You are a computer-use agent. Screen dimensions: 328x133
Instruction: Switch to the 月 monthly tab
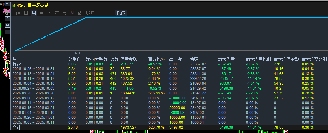pos(41,13)
